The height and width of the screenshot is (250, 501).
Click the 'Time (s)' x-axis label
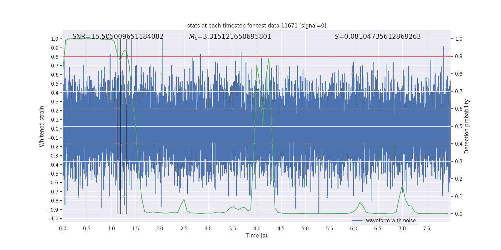coord(256,236)
